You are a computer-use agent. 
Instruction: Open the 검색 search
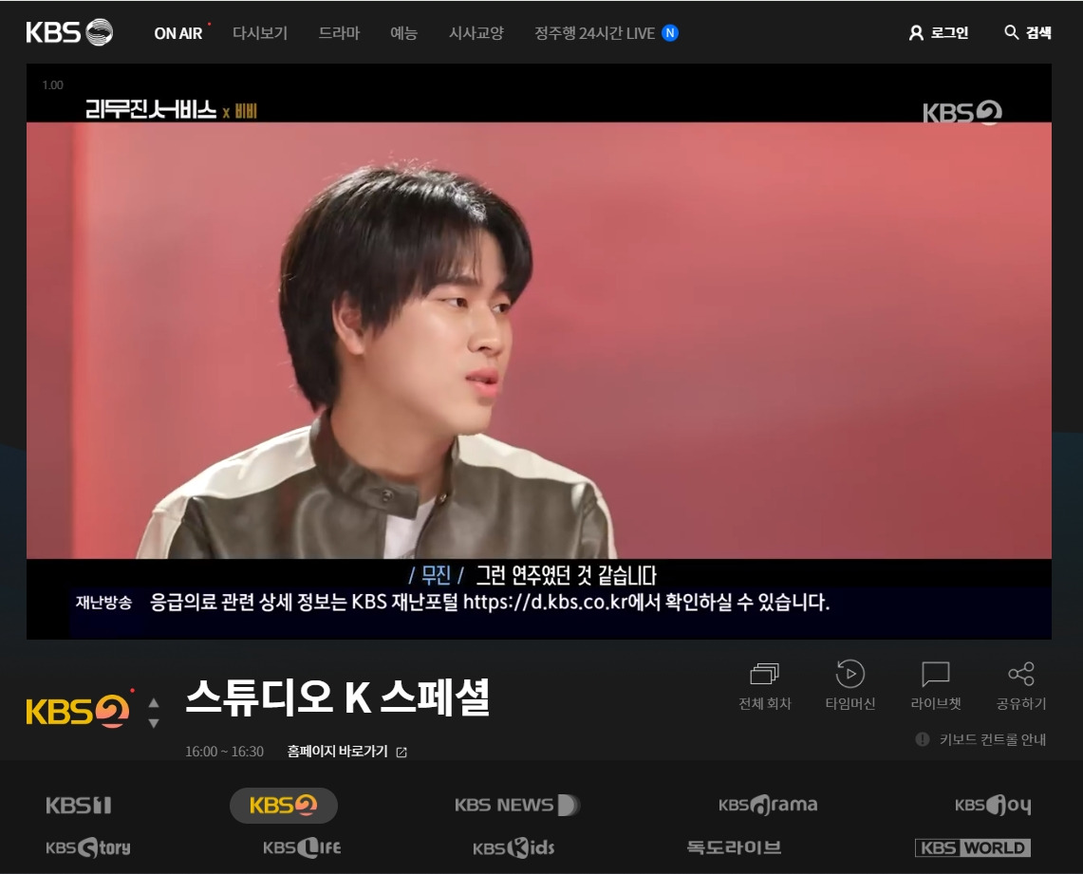click(1025, 32)
